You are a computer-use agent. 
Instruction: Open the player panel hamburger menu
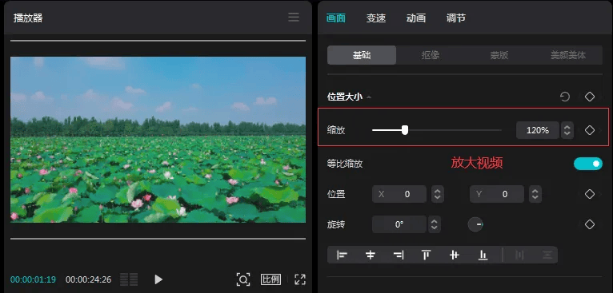click(294, 18)
